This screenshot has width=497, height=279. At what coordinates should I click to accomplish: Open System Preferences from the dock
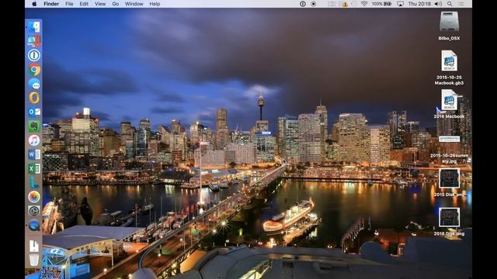34,211
